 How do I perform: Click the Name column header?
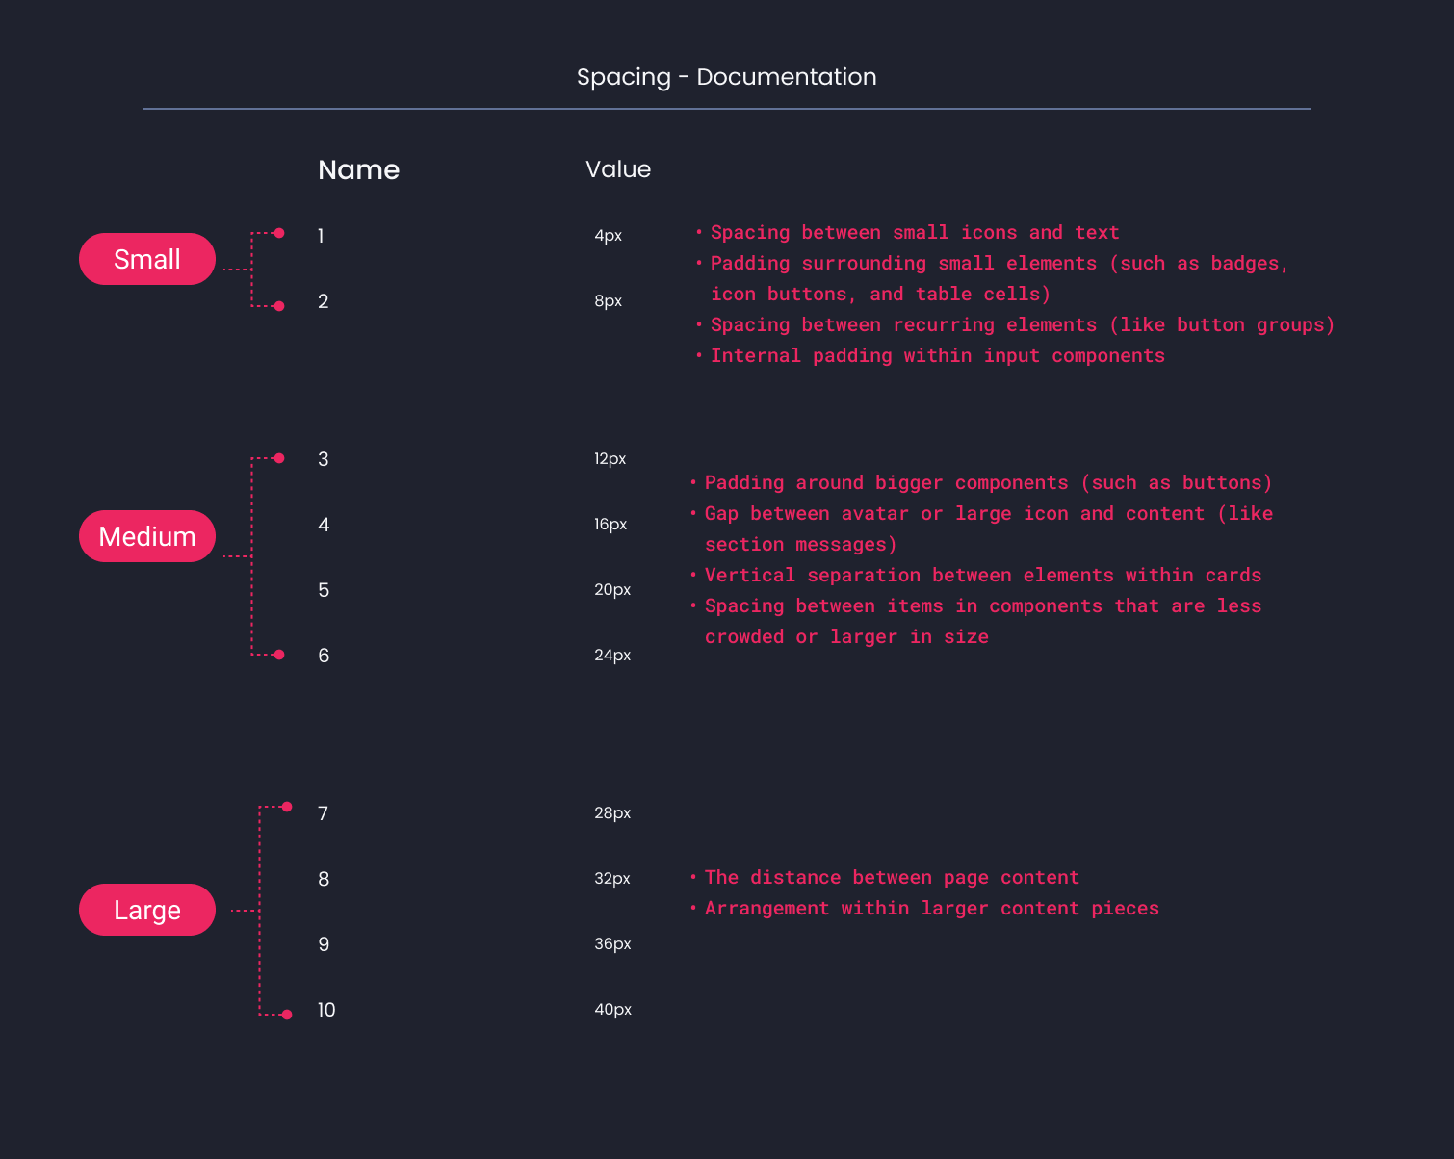(358, 169)
